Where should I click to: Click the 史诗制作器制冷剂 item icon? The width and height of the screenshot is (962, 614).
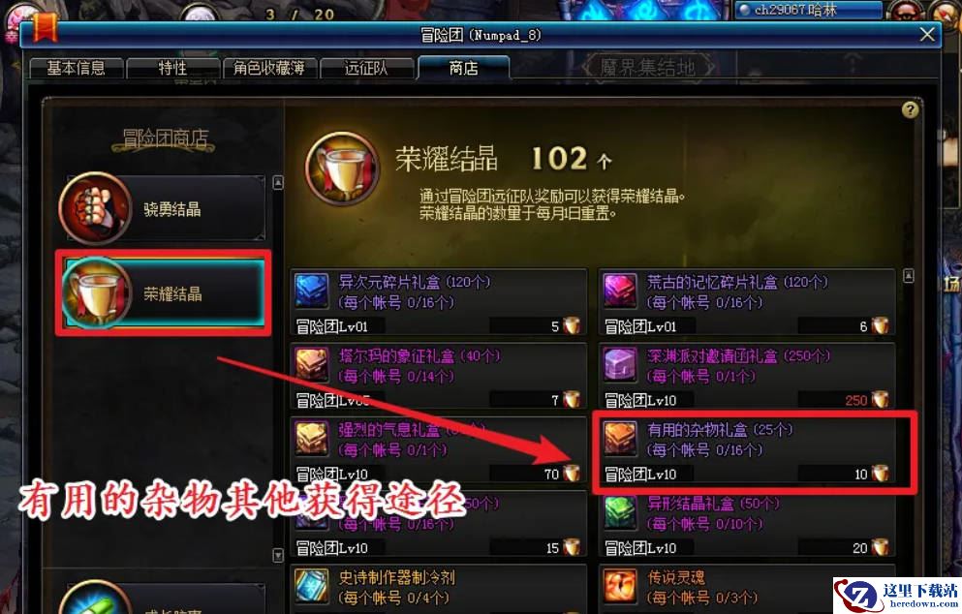pos(312,586)
